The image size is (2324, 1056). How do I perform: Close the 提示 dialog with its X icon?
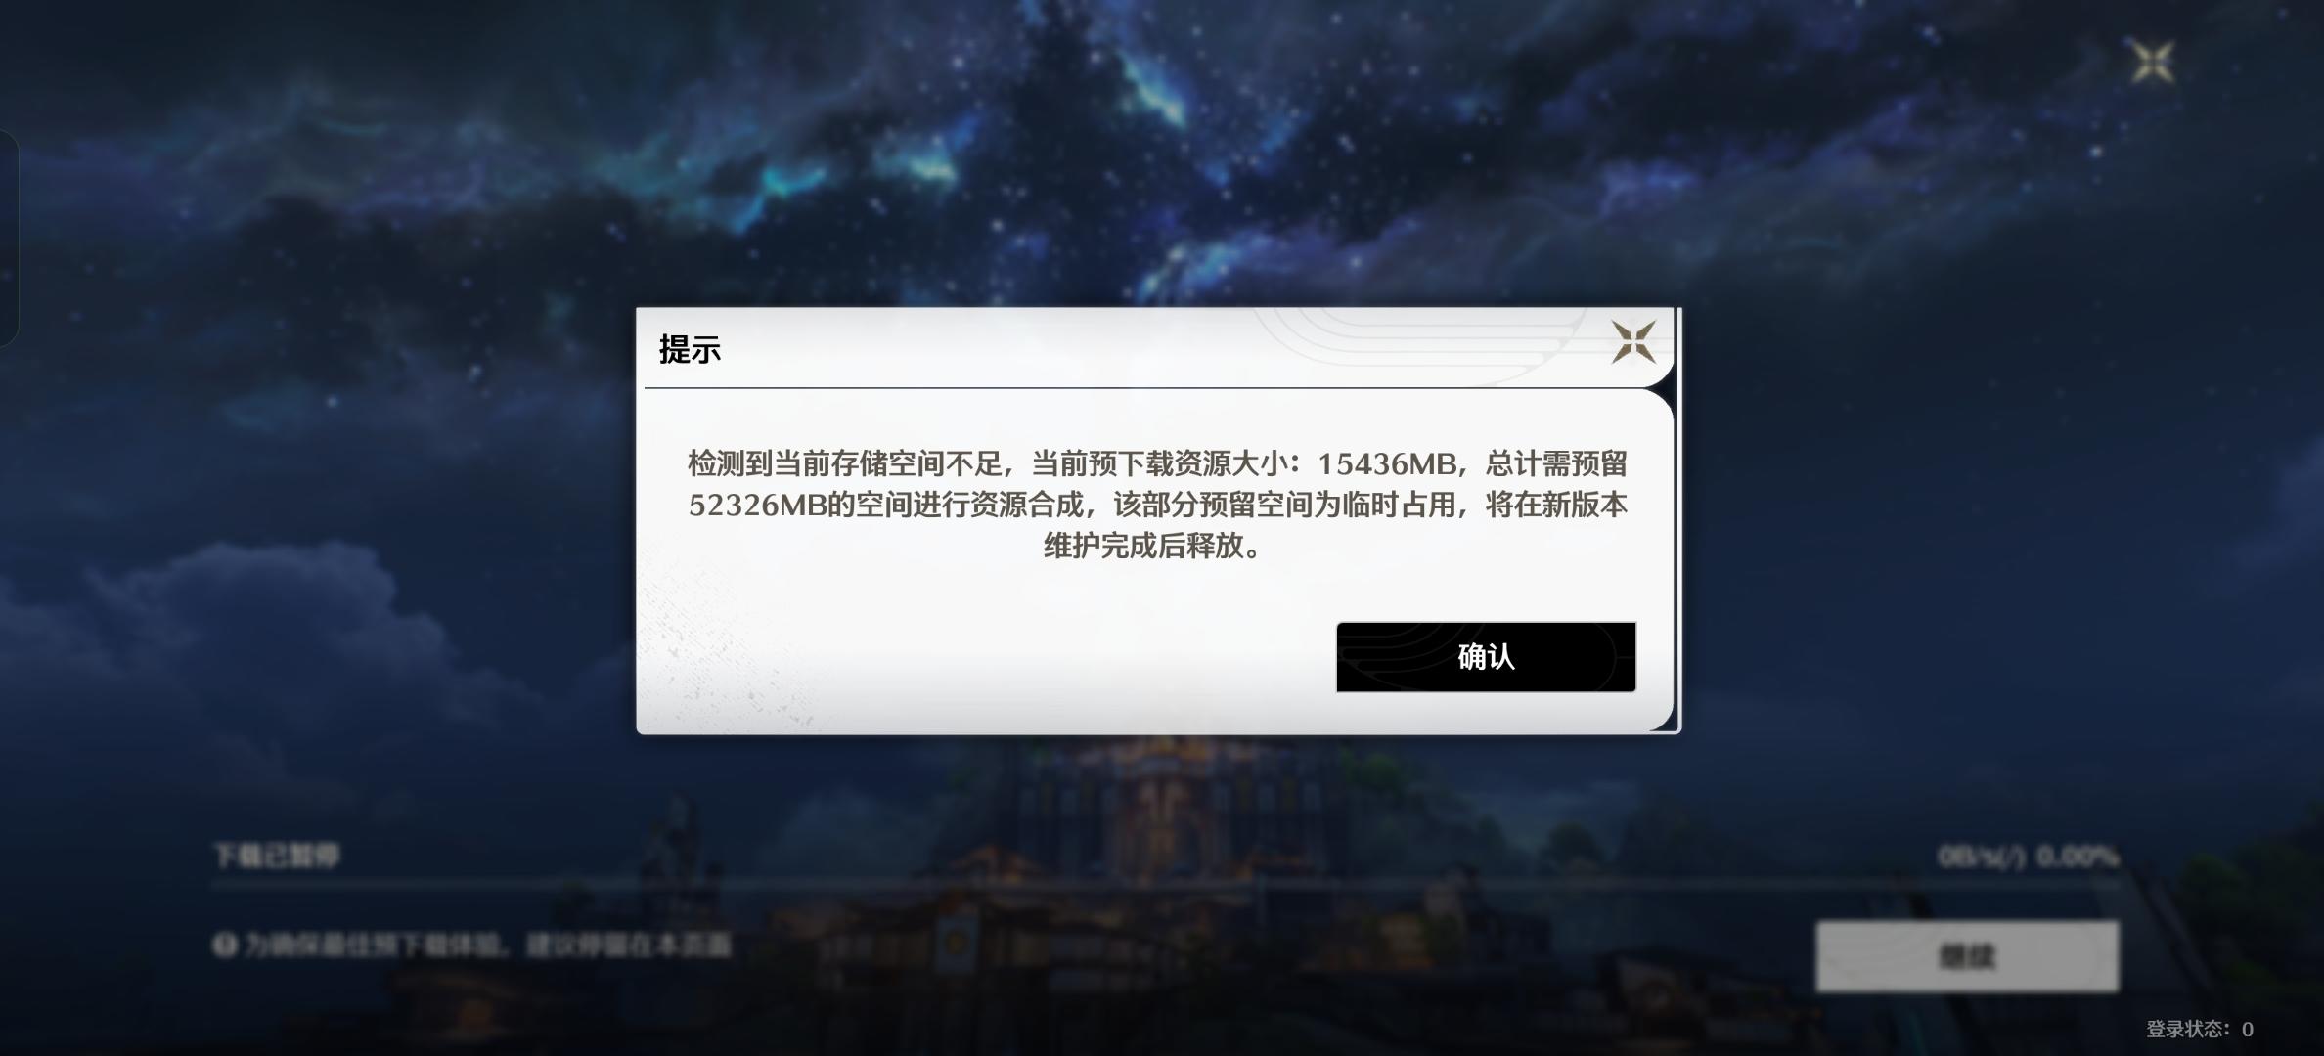pyautogui.click(x=1633, y=342)
